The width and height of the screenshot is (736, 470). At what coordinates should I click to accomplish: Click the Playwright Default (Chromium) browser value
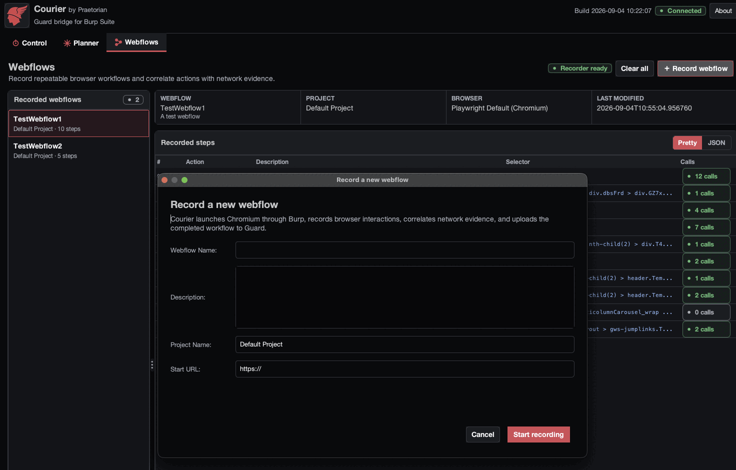[499, 108]
